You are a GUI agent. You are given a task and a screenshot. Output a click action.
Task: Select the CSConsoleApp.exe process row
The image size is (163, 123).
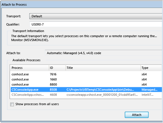pyautogui.click(x=86, y=90)
